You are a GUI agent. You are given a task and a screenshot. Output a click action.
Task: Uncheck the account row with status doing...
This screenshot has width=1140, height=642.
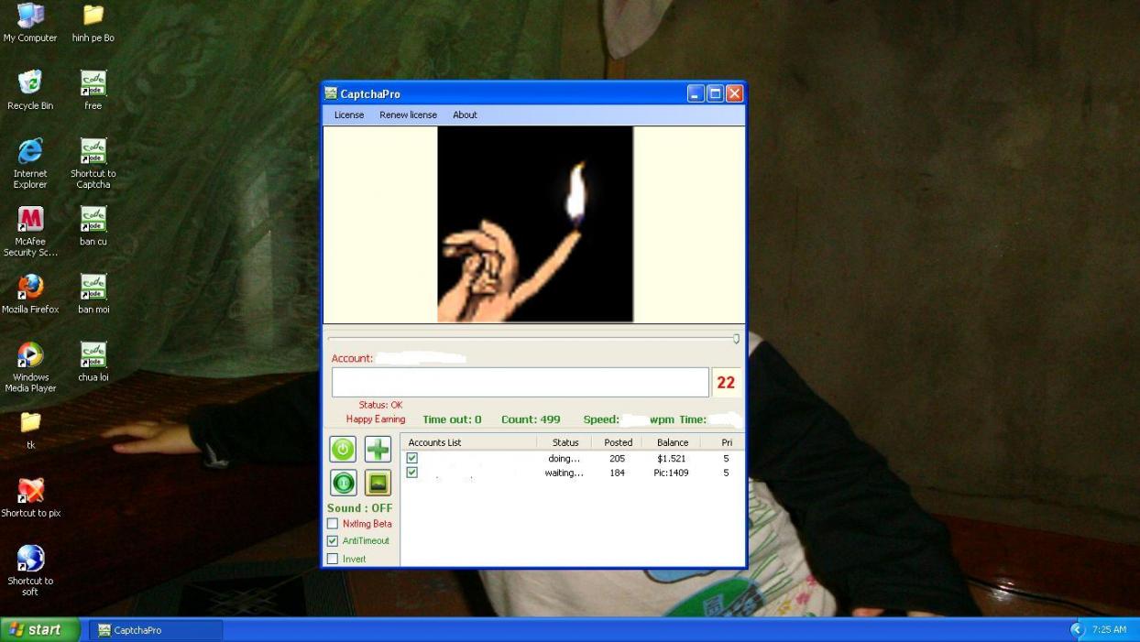(x=411, y=458)
